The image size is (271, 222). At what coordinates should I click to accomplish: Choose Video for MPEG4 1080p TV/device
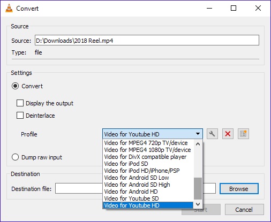click(x=148, y=150)
